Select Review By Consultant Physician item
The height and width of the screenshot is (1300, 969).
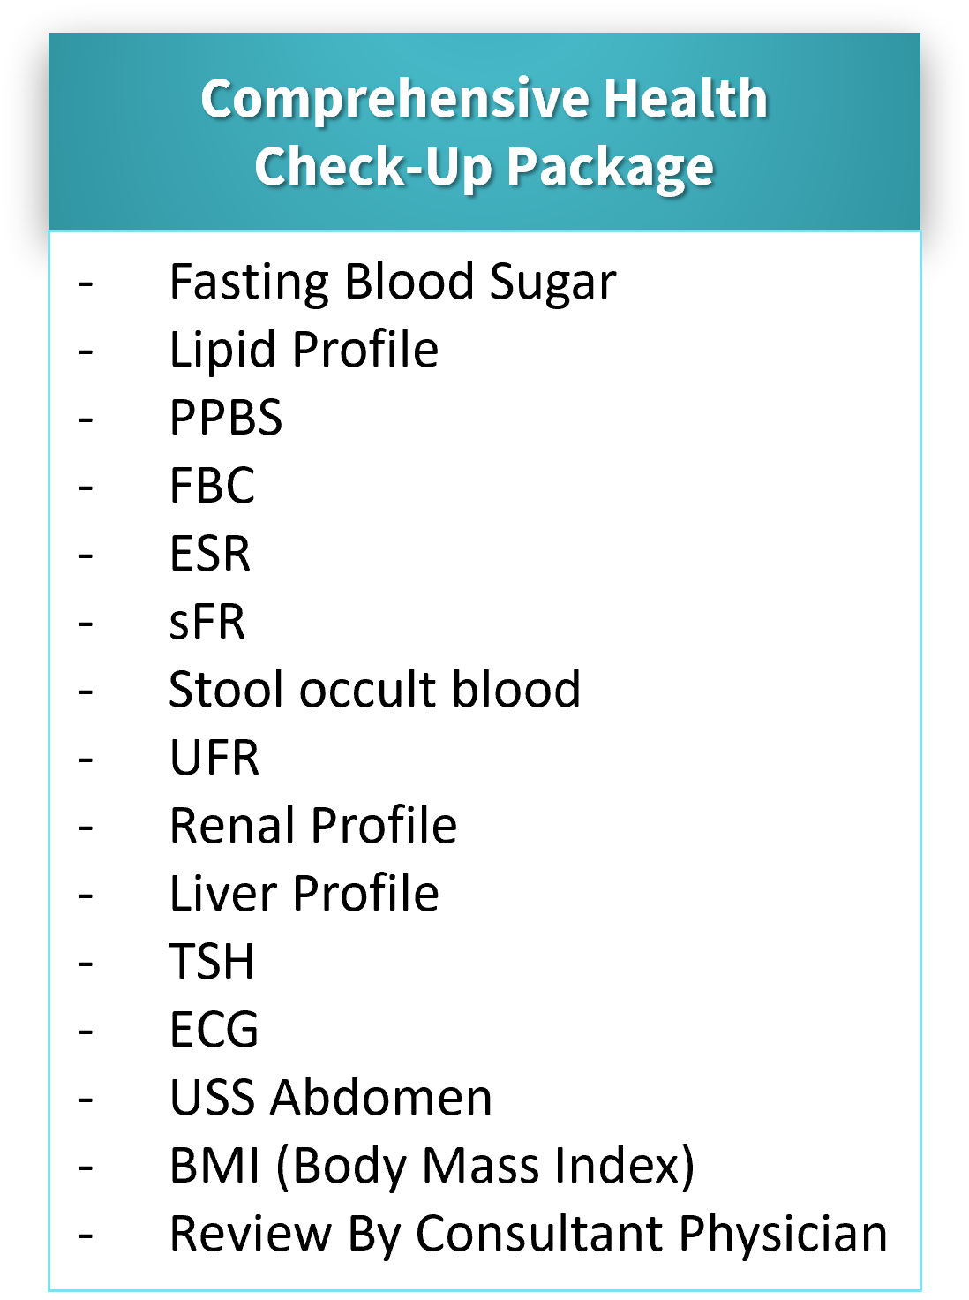[x=529, y=1235]
